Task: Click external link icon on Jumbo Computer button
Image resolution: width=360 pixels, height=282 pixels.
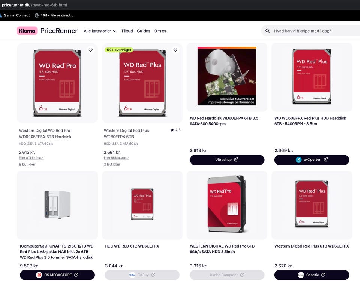Action: 242,275
